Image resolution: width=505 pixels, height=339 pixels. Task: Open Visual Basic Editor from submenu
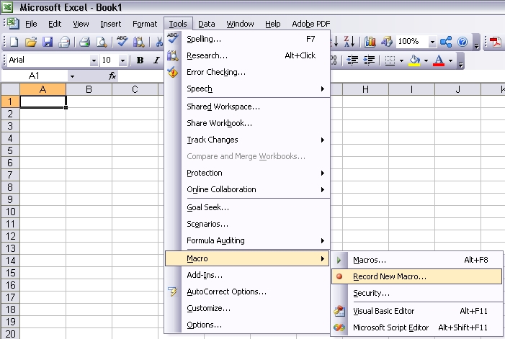coord(417,311)
